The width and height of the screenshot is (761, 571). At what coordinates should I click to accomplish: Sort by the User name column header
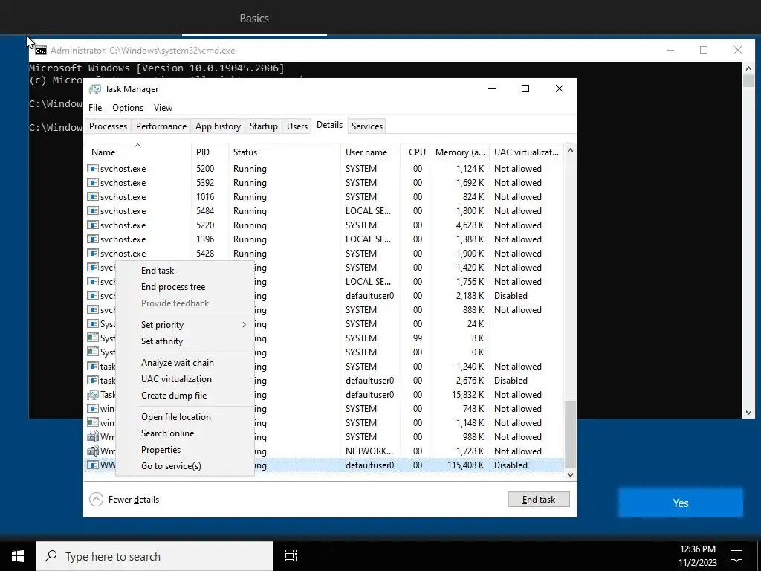(x=370, y=152)
